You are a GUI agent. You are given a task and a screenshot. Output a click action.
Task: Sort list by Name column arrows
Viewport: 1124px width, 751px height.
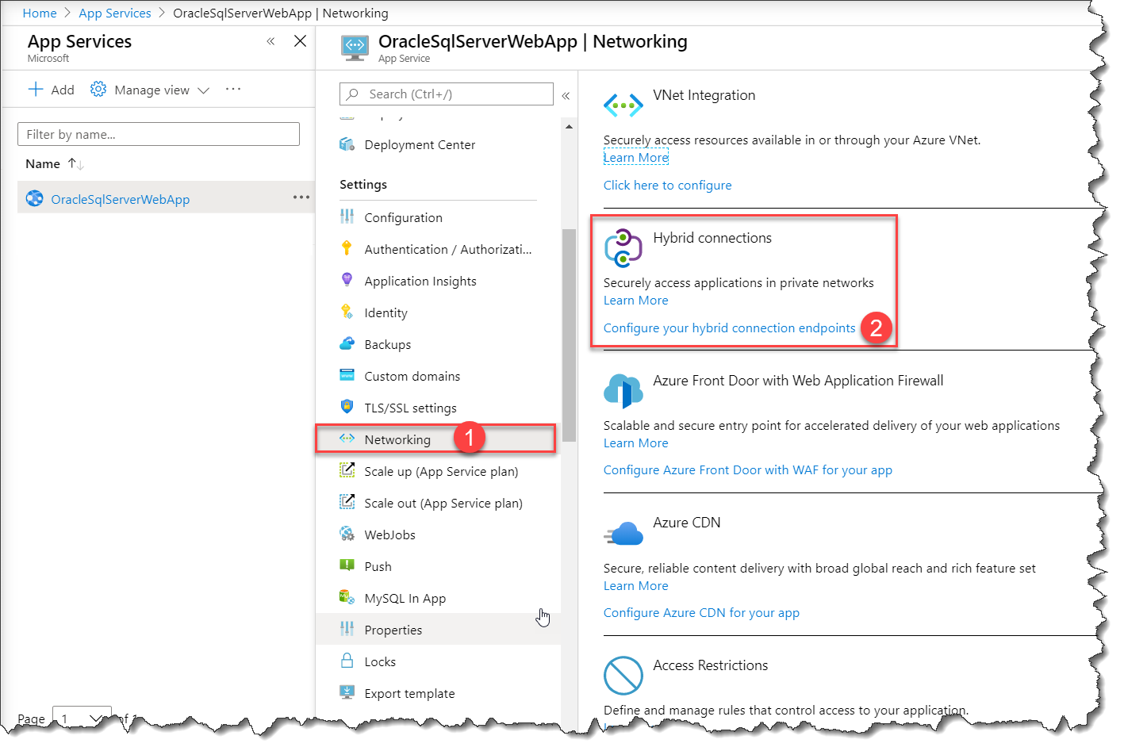click(76, 164)
